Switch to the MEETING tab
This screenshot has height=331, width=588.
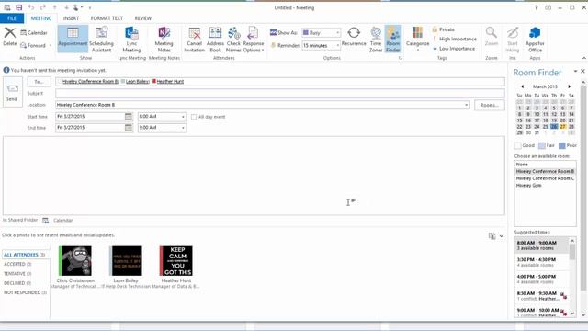[x=41, y=18]
